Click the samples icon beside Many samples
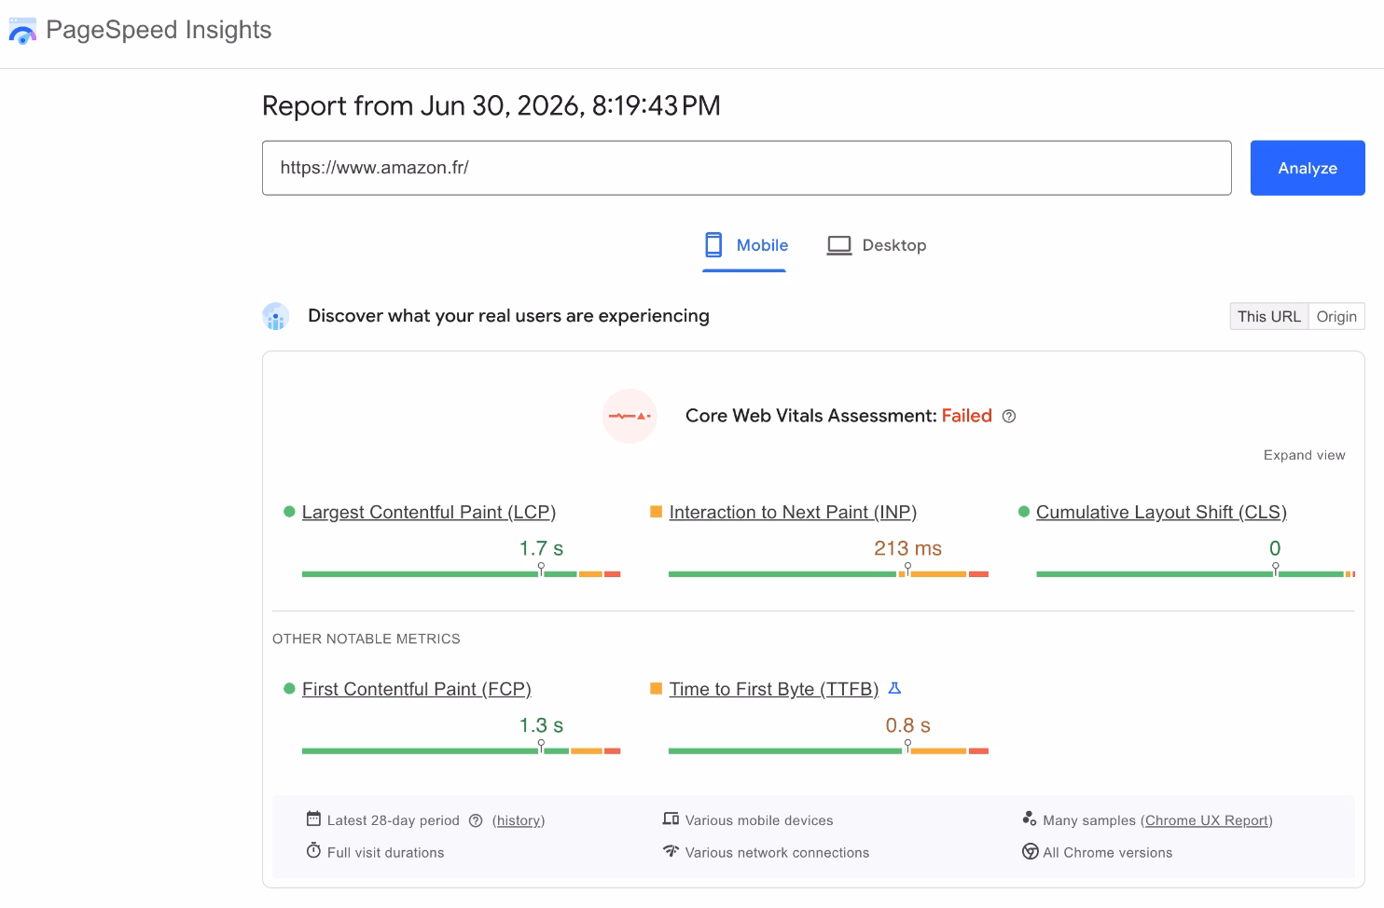The image size is (1384, 908). point(1030,819)
